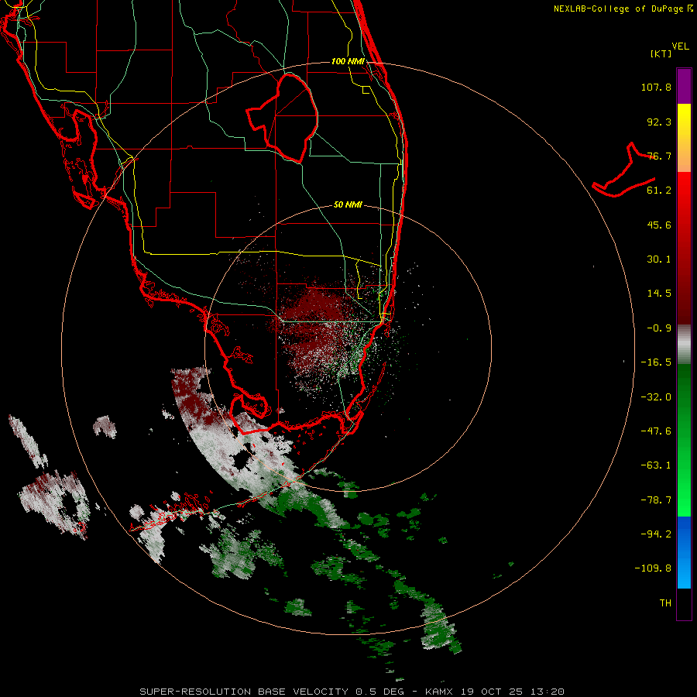697x697 pixels.
Task: Click the Super-Resolution Base Velocity caption
Action: [352, 692]
